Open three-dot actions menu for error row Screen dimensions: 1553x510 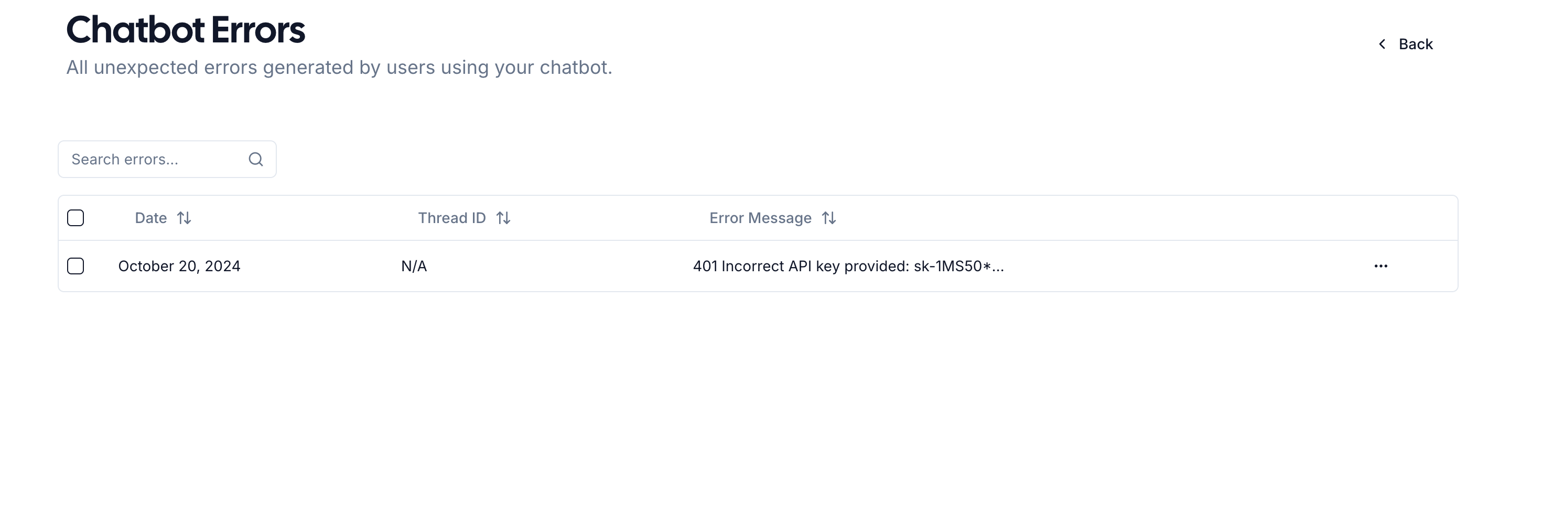point(1381,266)
